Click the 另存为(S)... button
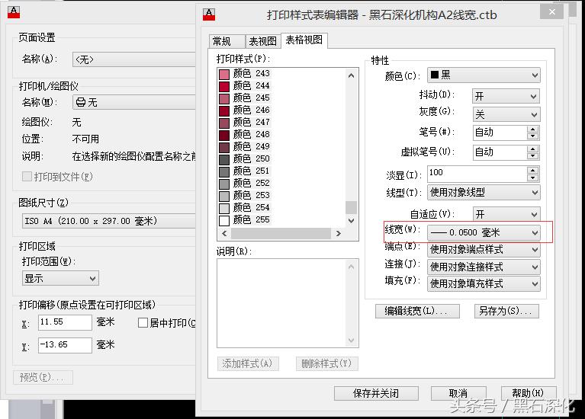This screenshot has width=585, height=419. (x=506, y=311)
